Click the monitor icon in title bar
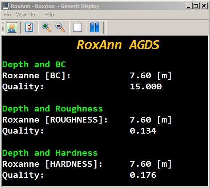The height and width of the screenshot is (188, 210). coord(6,6)
